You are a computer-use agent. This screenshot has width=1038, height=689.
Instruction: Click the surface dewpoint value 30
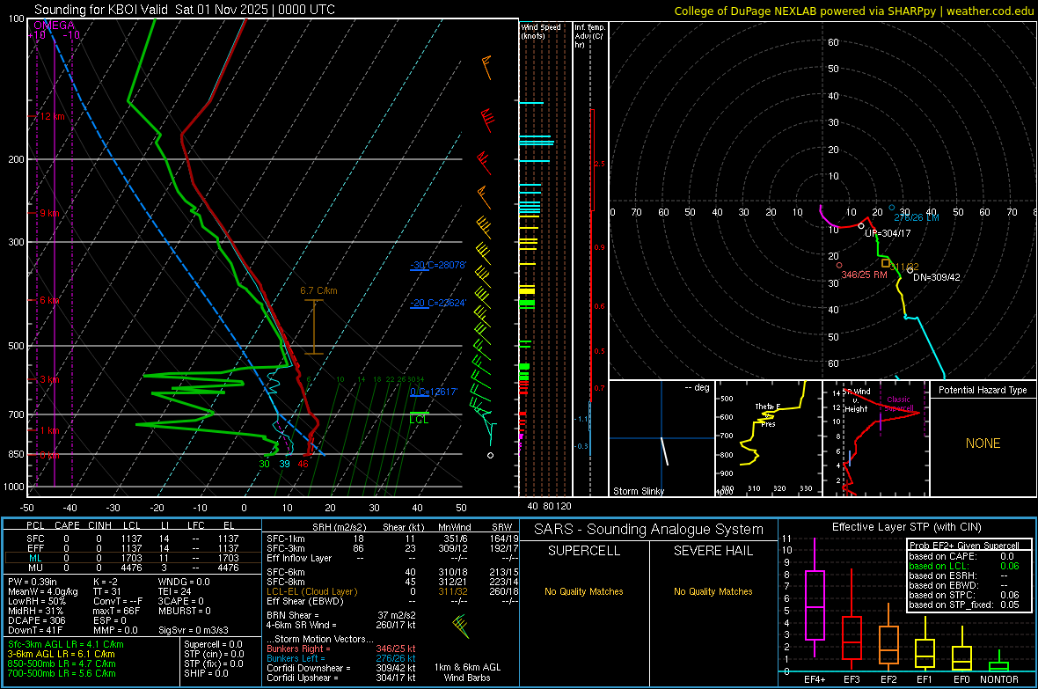pyautogui.click(x=264, y=464)
